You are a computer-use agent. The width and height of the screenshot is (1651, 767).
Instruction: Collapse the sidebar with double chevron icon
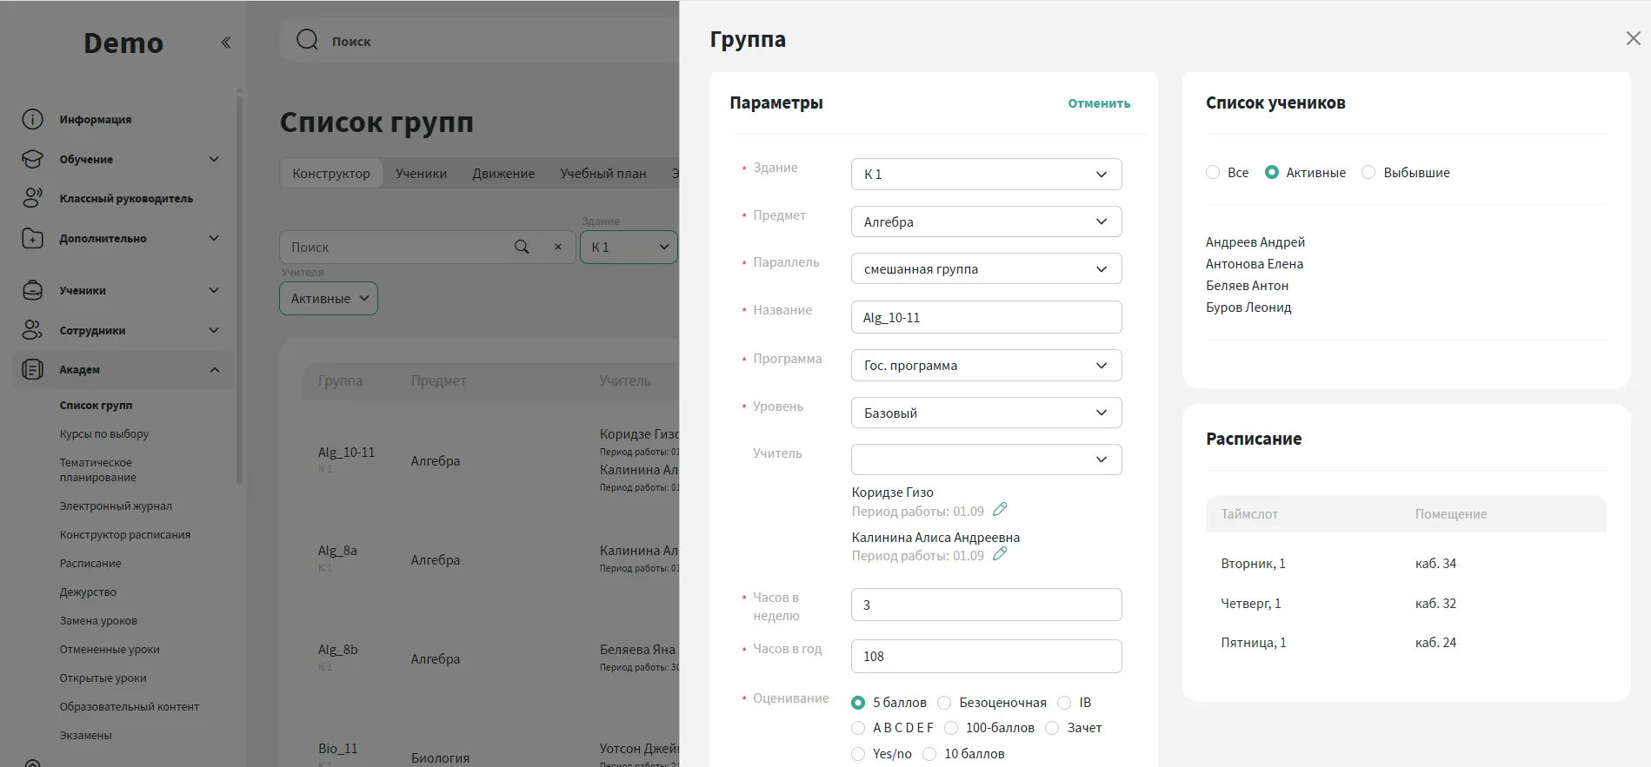coord(226,43)
